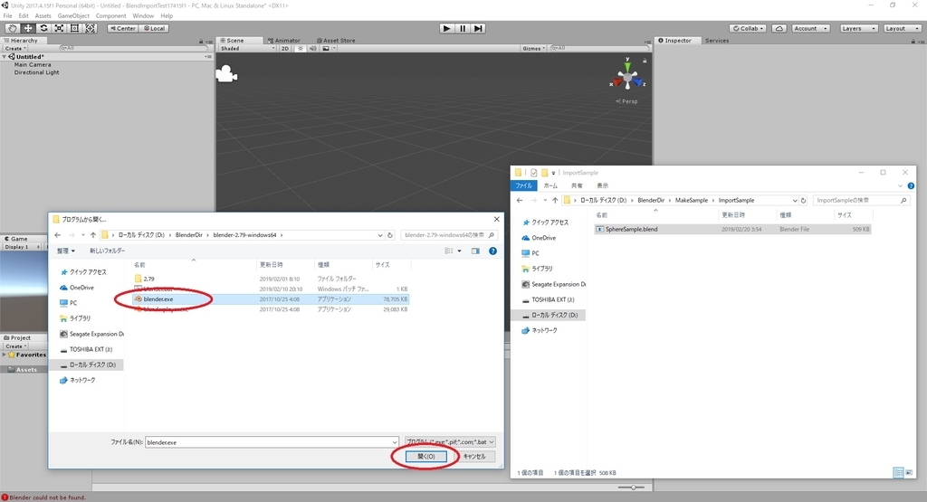
Task: Select blender.exe in file list
Action: (x=272, y=298)
